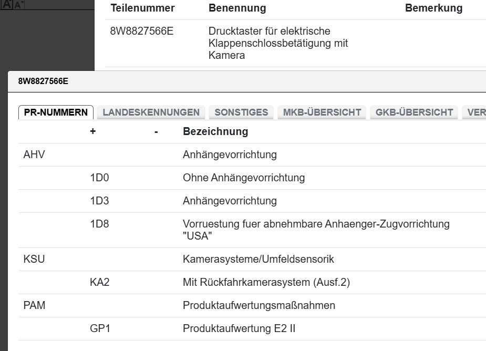
Task: Show the GKB-ÜBERSICHT tab
Action: click(414, 112)
